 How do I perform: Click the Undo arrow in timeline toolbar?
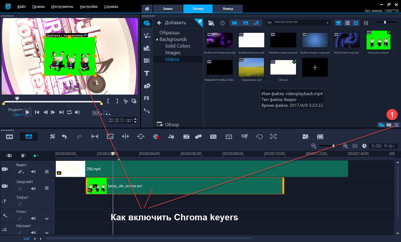[64, 137]
